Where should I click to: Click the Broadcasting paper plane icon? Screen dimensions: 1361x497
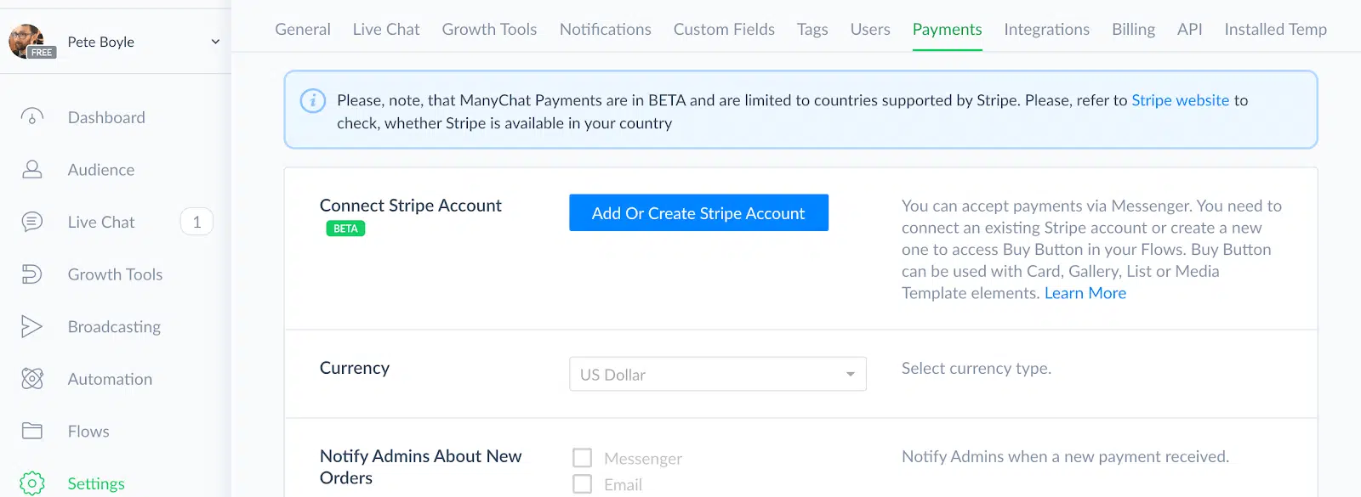point(32,327)
